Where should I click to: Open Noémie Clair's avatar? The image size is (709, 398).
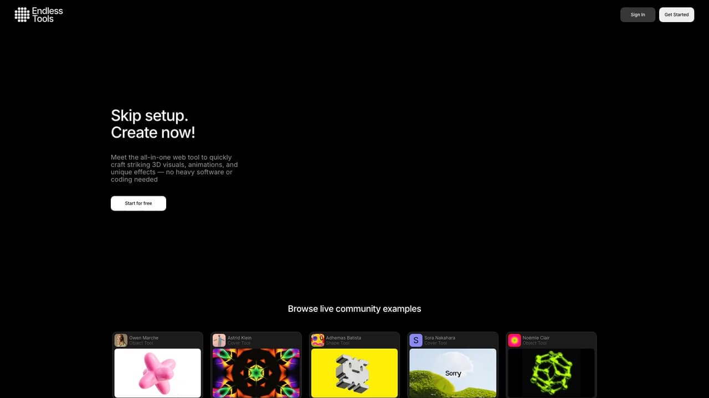[515, 340]
